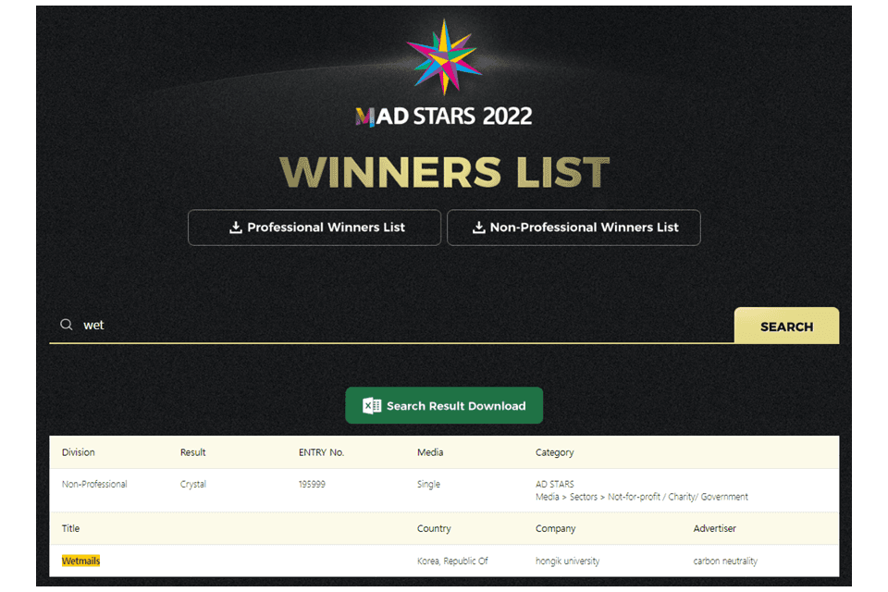Image resolution: width=888 pixels, height=592 pixels.
Task: Download the Non-Professional Winners List
Action: (x=573, y=228)
